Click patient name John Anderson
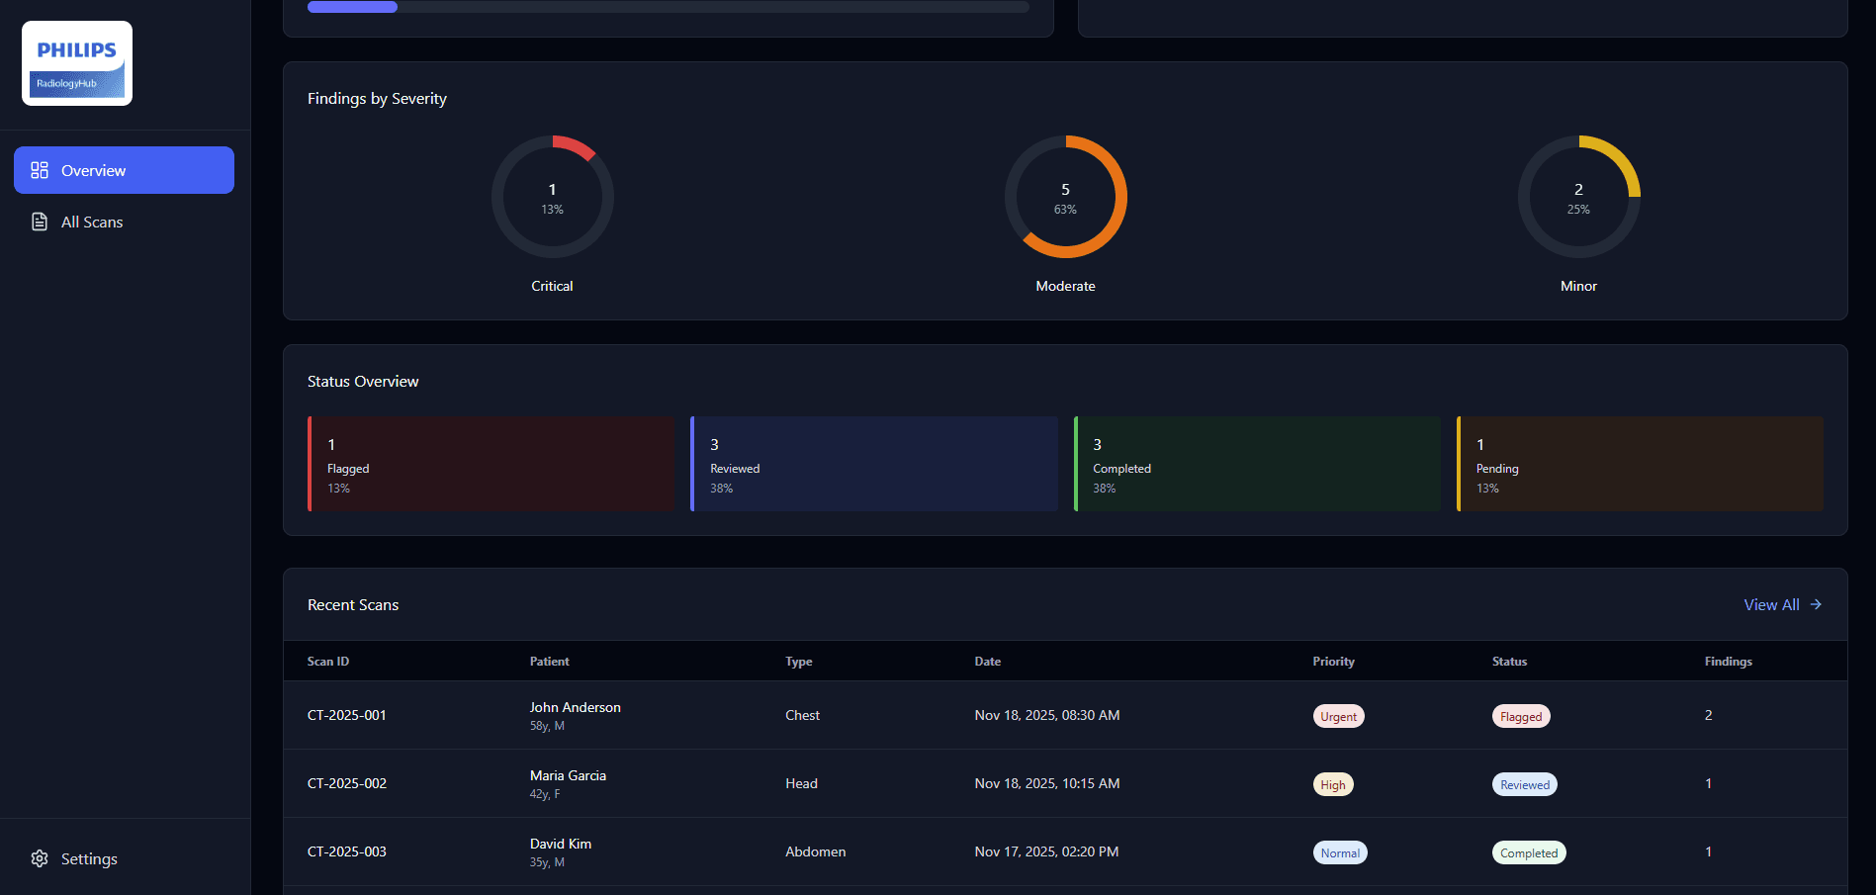Image resolution: width=1876 pixels, height=895 pixels. (576, 707)
